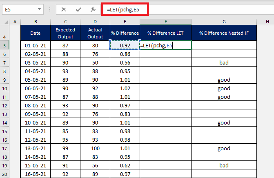The width and height of the screenshot is (274, 178).
Task: Select column F header
Action: [x=165, y=22]
